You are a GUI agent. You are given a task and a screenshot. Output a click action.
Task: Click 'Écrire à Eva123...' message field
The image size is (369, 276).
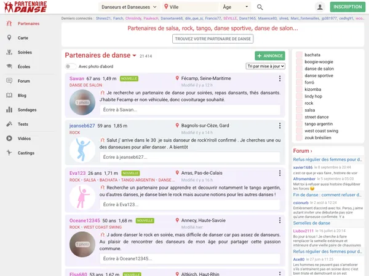[x=190, y=204]
